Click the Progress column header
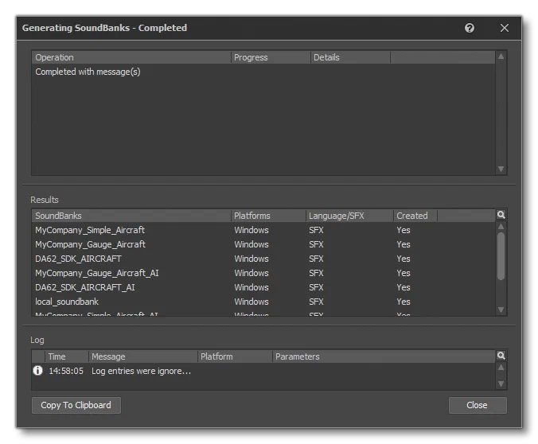538x444 pixels. pos(271,57)
